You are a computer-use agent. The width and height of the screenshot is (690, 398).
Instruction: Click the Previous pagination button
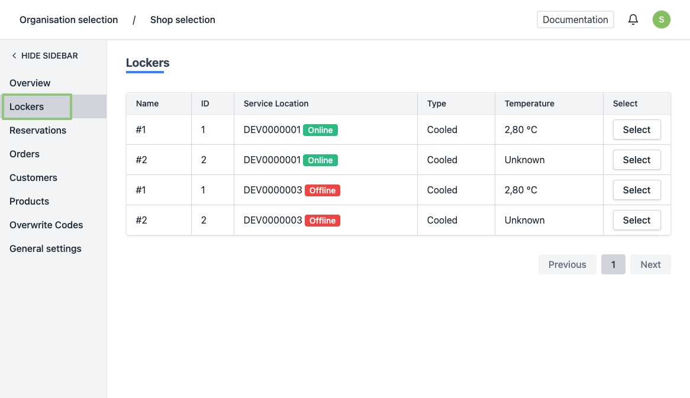click(x=567, y=264)
